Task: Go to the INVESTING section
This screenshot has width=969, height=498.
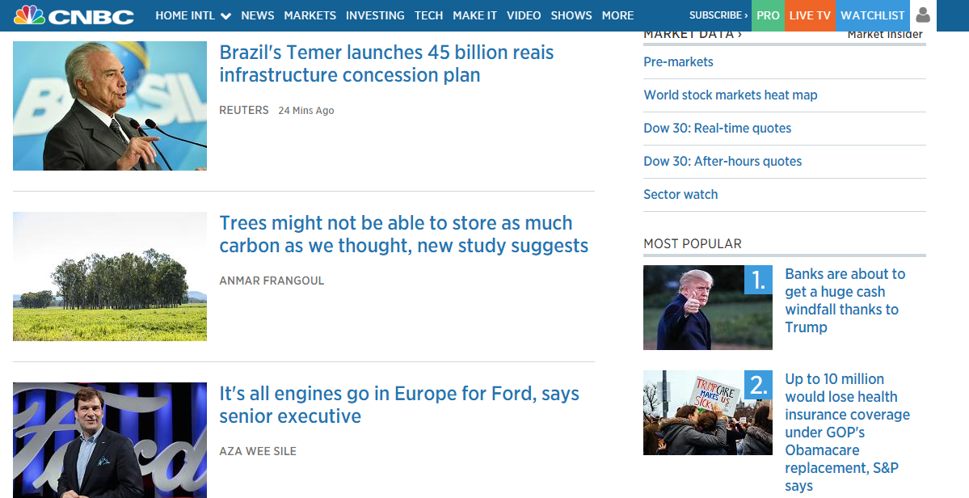Action: [x=375, y=15]
